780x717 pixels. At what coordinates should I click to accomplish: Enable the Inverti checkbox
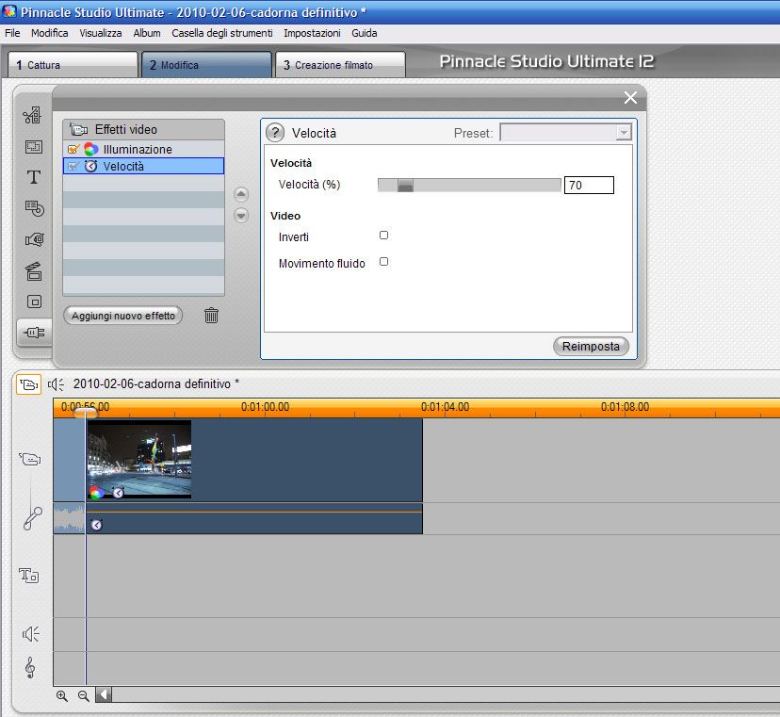tap(383, 235)
